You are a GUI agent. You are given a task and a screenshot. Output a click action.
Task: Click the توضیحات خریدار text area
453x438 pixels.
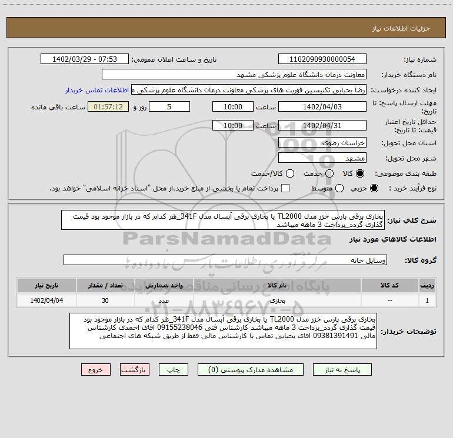(223, 331)
